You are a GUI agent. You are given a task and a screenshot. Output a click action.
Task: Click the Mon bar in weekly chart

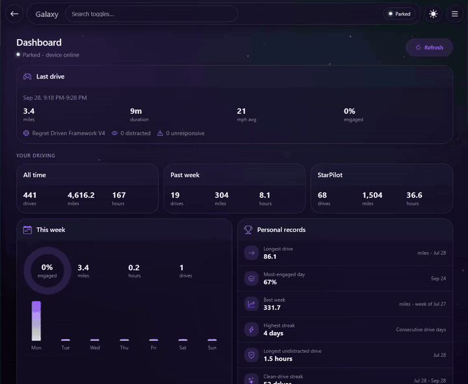[x=36, y=321]
